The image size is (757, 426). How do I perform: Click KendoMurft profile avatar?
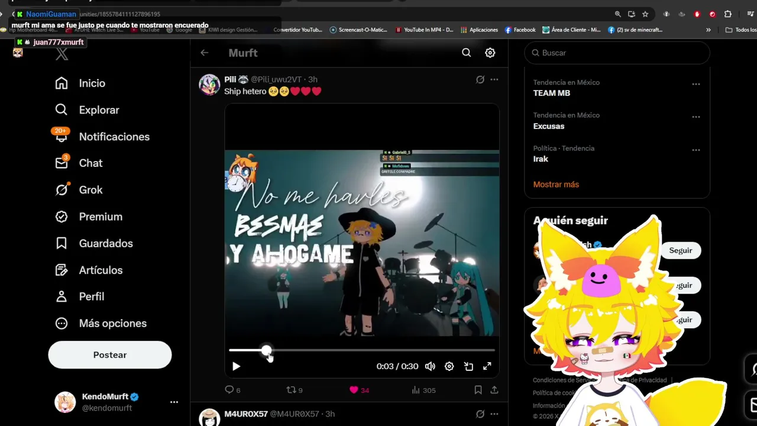[65, 402]
